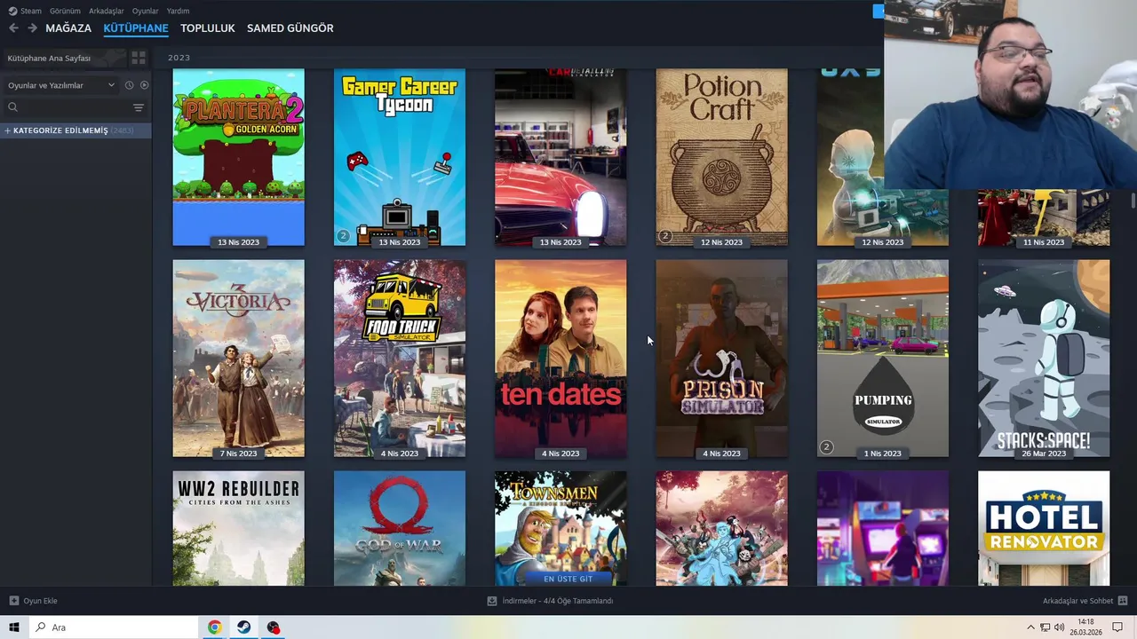Click the 2023 section heading
1137x639 pixels.
[x=179, y=58]
